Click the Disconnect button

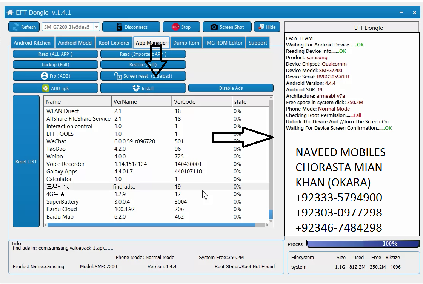pos(131,27)
